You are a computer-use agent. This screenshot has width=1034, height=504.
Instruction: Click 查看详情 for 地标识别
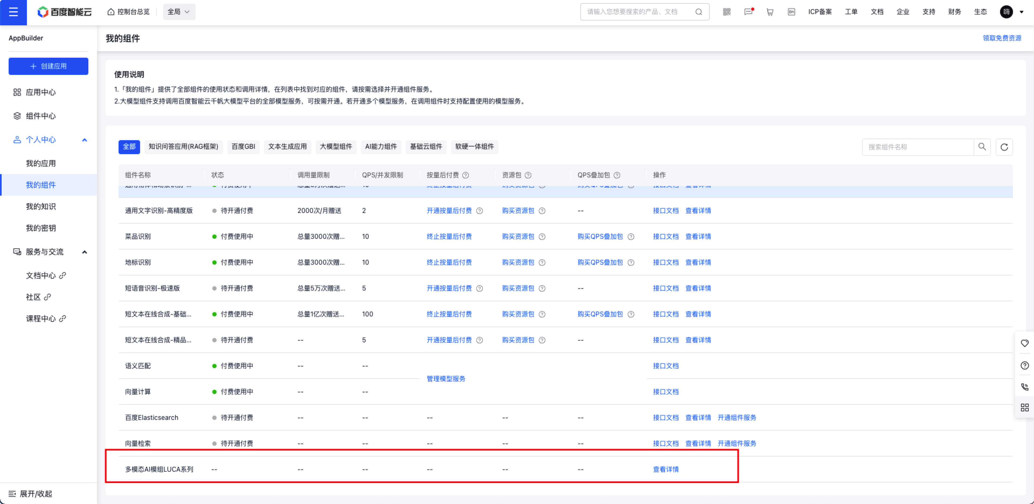pos(698,262)
